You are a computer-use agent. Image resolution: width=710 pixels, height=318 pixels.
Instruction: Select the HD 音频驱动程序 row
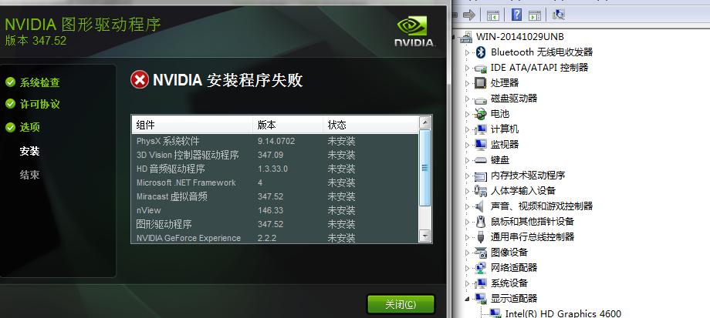275,169
